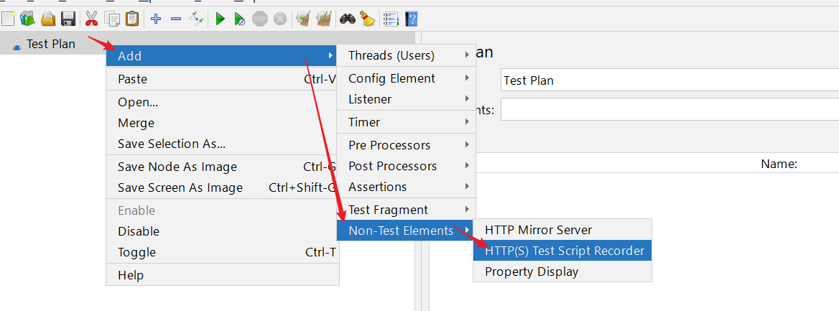839x311 pixels.
Task: Select the Test Plan tree node
Action: (x=50, y=44)
